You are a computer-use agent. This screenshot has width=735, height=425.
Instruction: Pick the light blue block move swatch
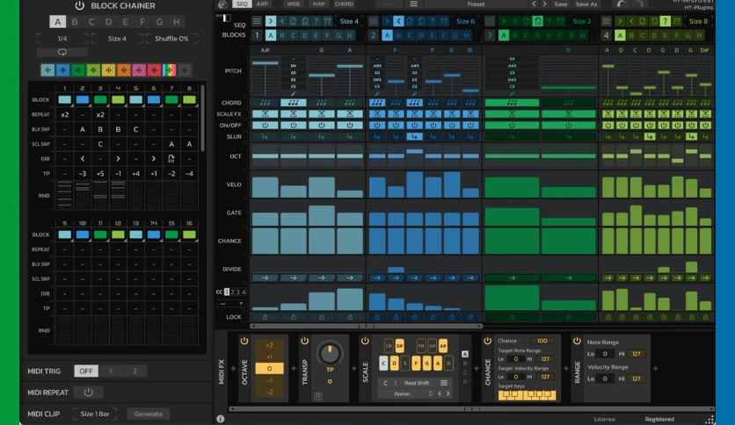coord(47,69)
